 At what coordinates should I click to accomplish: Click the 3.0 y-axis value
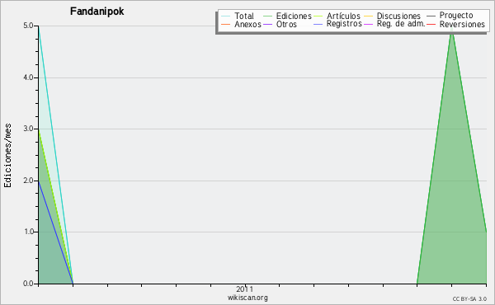[x=28, y=129]
